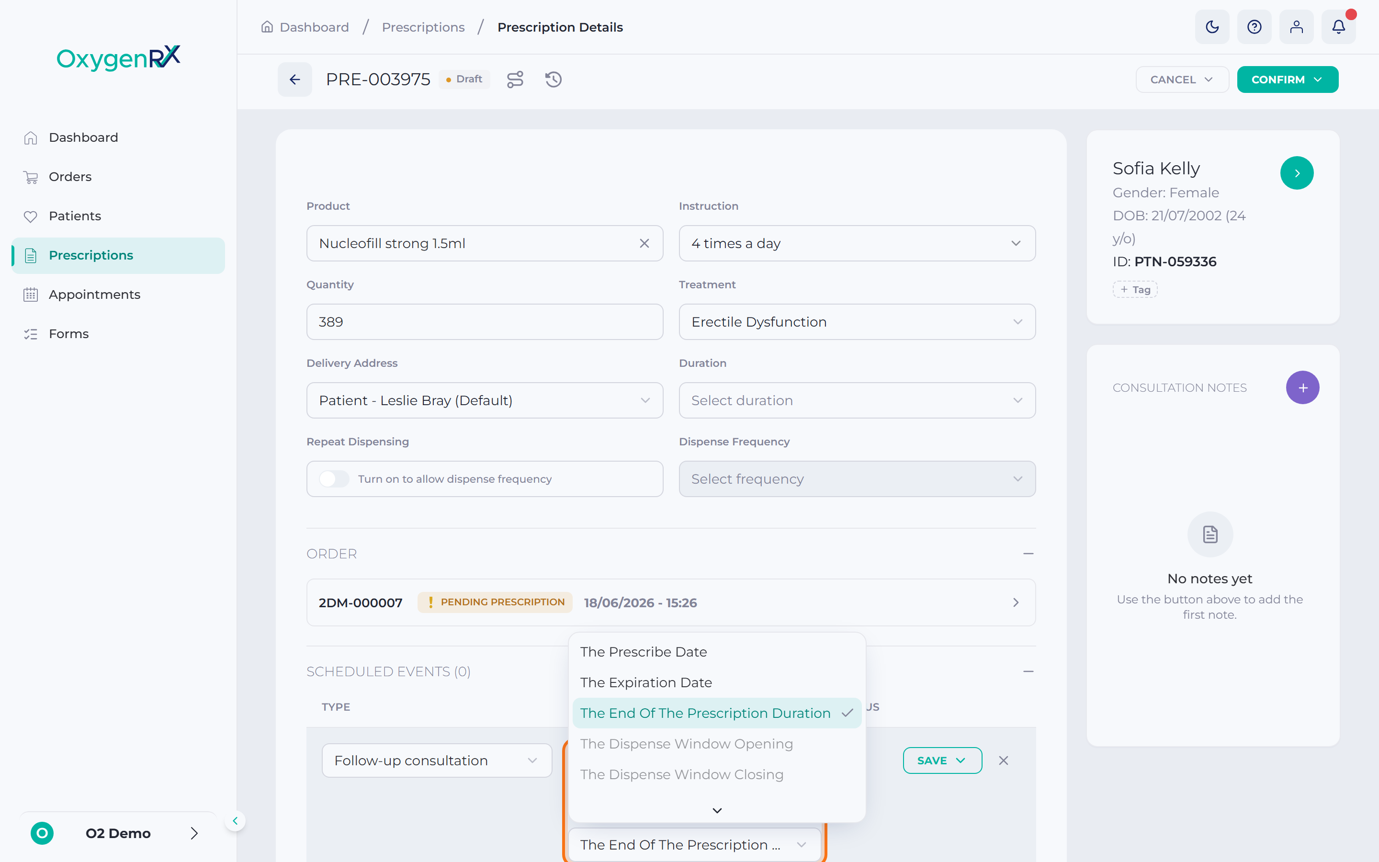Open notifications bell icon
The height and width of the screenshot is (862, 1379).
click(1339, 27)
